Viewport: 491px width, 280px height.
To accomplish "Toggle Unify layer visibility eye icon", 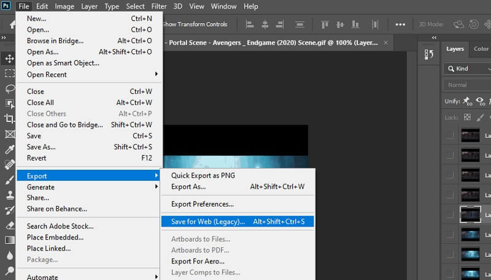I will tap(480, 100).
